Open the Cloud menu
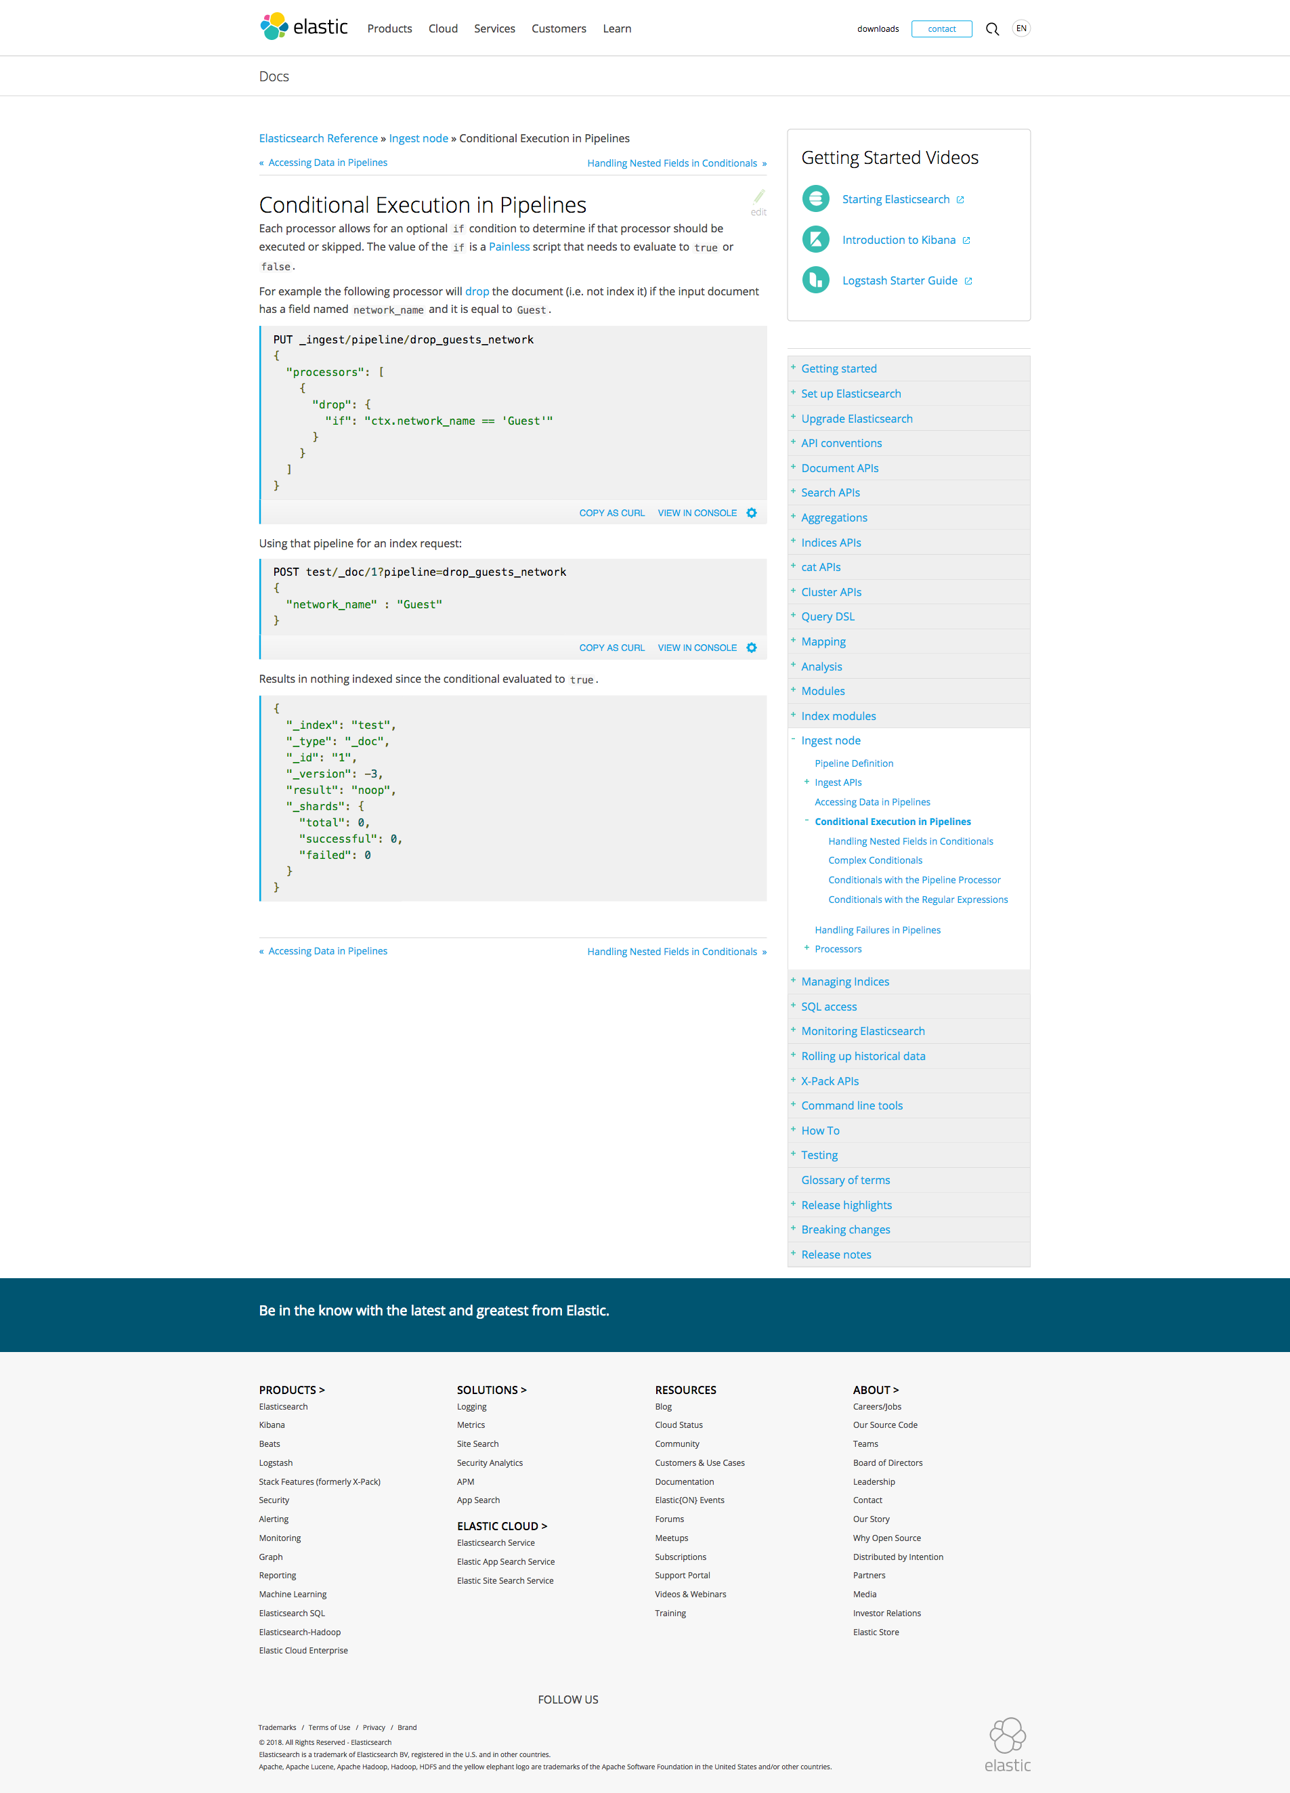 click(x=443, y=28)
